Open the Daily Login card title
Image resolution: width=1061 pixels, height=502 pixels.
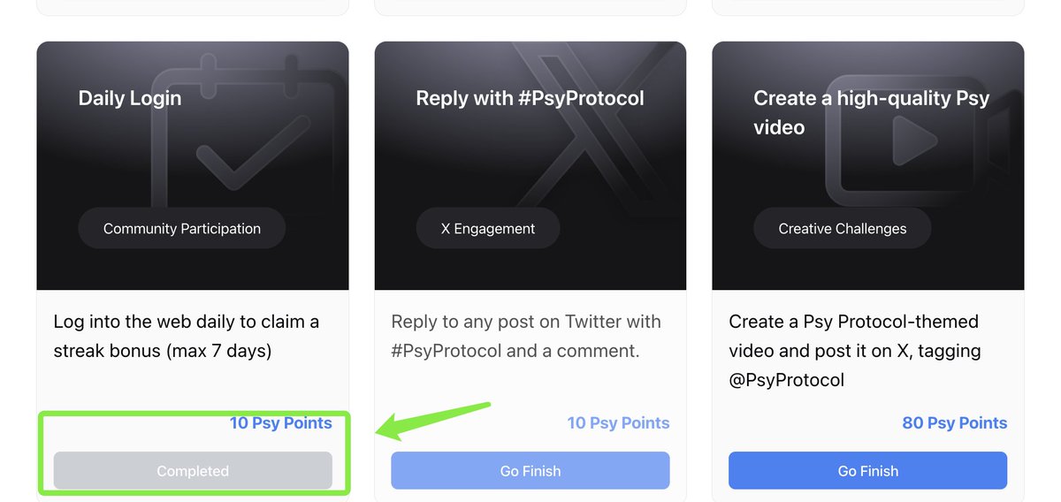130,98
